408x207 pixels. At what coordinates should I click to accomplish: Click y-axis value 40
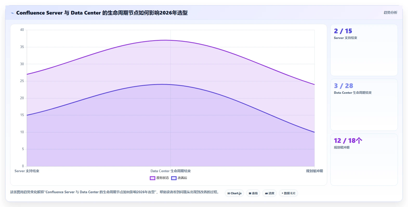coord(22,30)
